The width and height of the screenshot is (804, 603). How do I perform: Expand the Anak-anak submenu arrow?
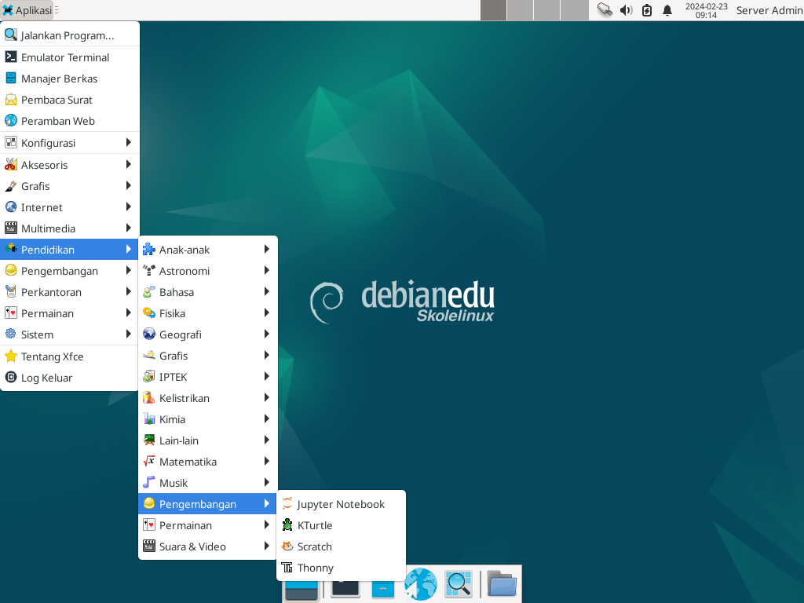[267, 250]
